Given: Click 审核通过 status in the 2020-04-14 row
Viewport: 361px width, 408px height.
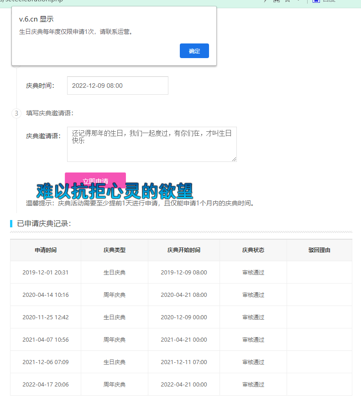Looking at the screenshot, I should coord(253,295).
